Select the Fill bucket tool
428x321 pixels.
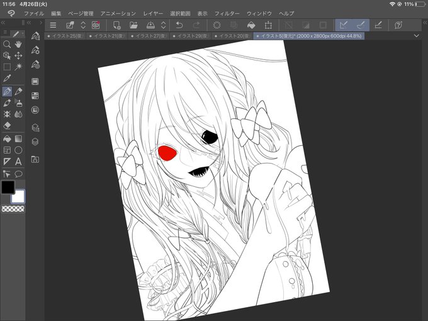coord(7,138)
